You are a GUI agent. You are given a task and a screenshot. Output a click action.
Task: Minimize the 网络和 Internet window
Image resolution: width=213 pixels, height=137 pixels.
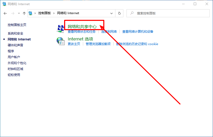coord(183,4)
